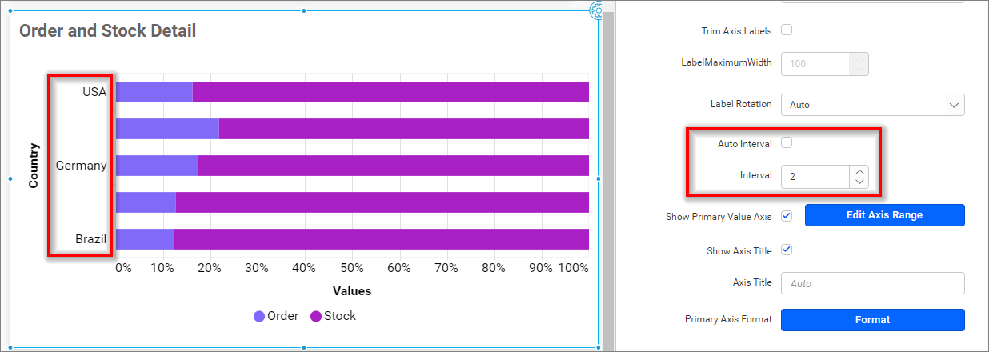Image resolution: width=989 pixels, height=352 pixels.
Task: Select the Order and Stock Detail title
Action: [108, 31]
